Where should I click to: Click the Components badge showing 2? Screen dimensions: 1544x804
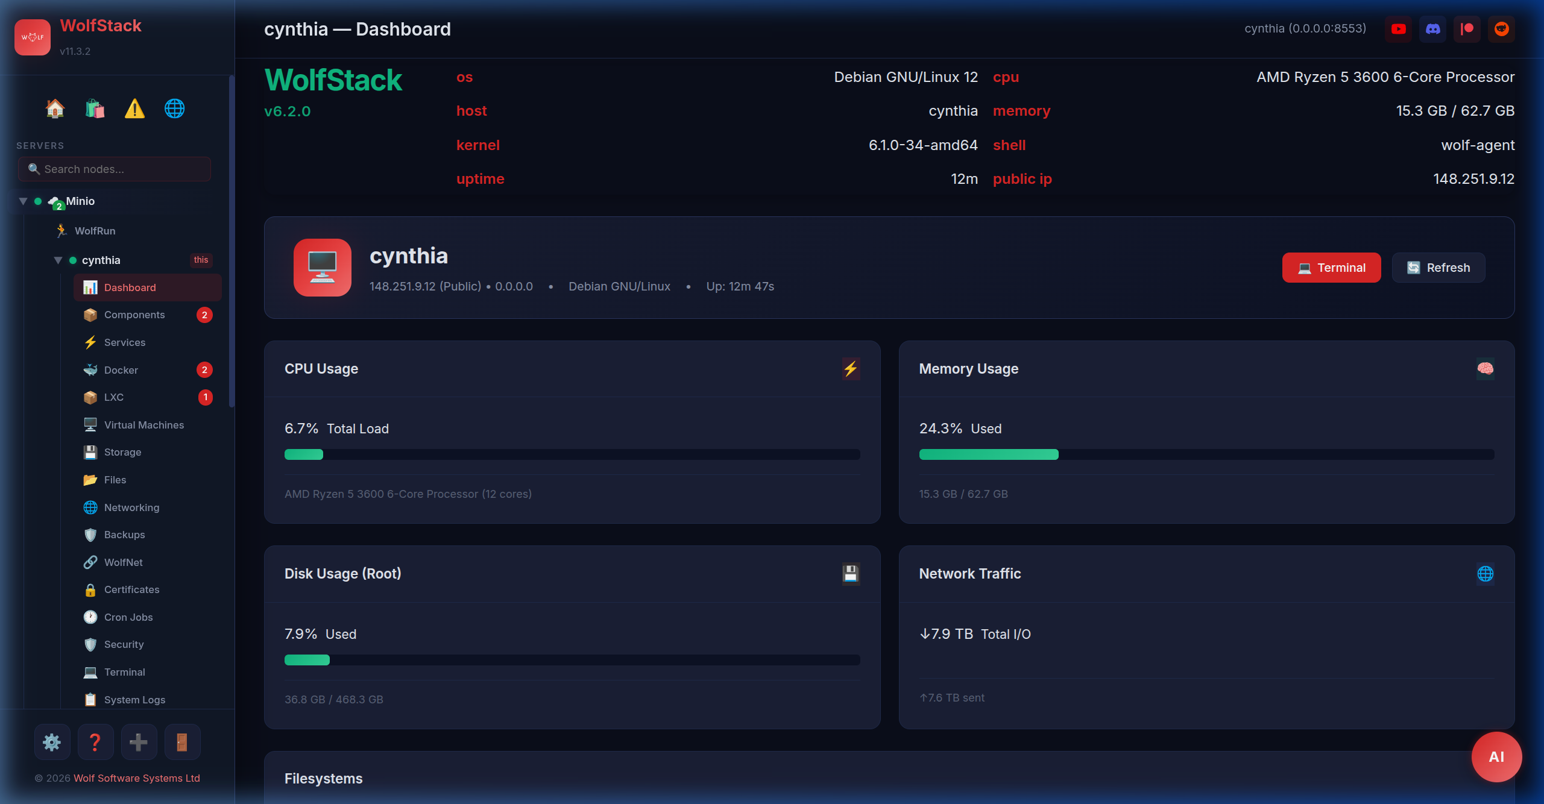204,315
